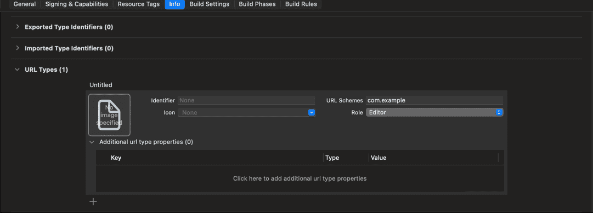Screen dimensions: 593x213
Task: Open the Resource Tags tab
Action: click(138, 4)
